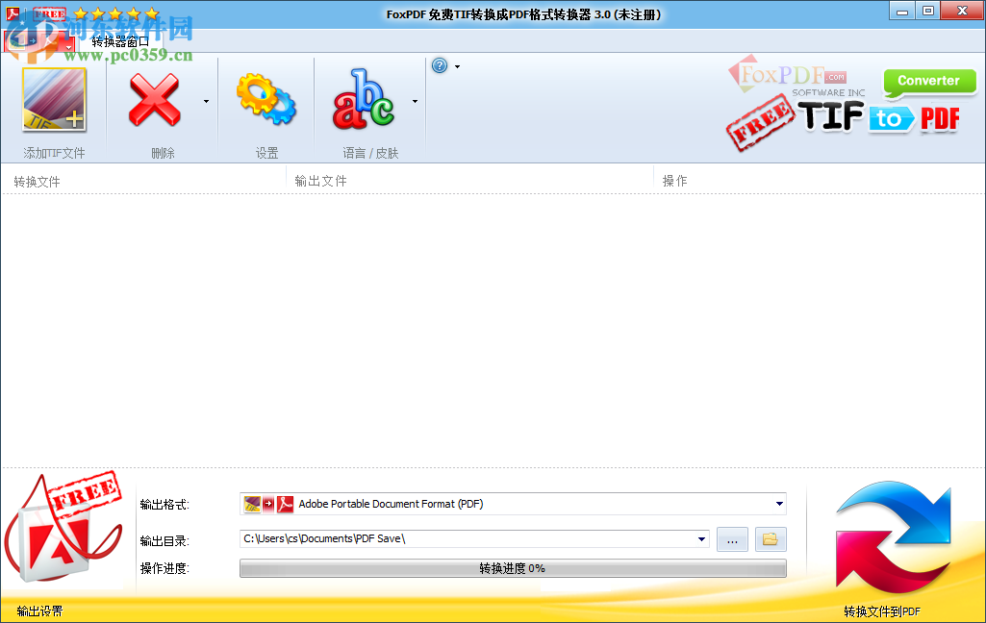Click the 输出设置 button
This screenshot has width=986, height=623.
coord(38,611)
